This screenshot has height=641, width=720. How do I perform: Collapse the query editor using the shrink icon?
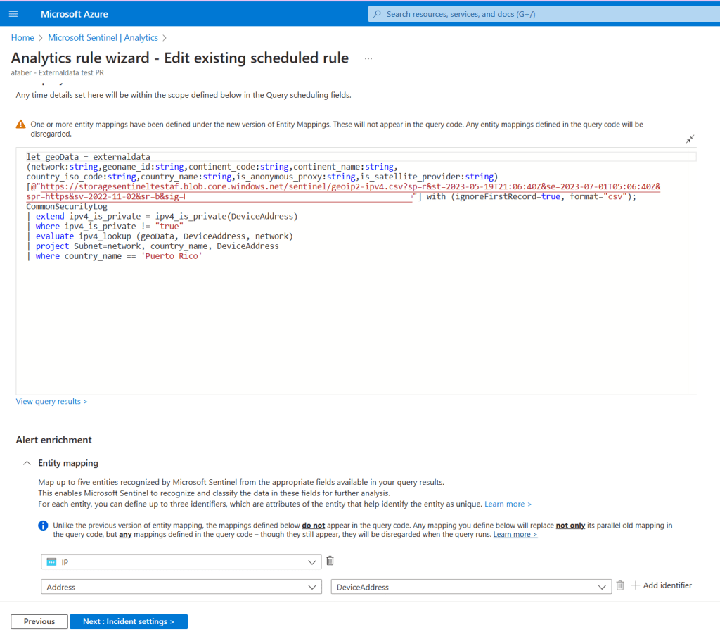(690, 139)
